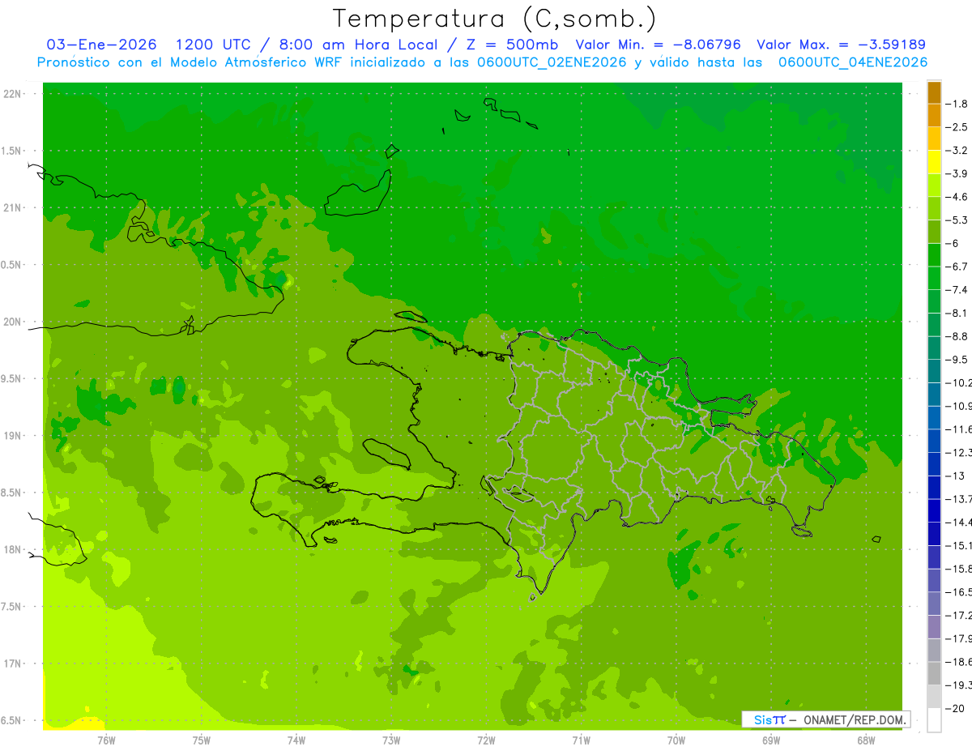Click the '71W' longitude label
Screen dimensions: 972x751
[x=581, y=740]
